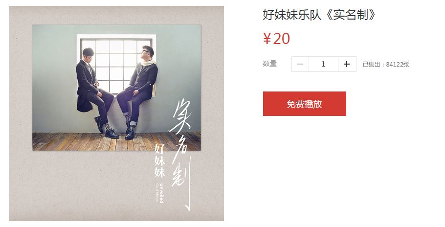Click the red 免费播放 button

tap(305, 104)
